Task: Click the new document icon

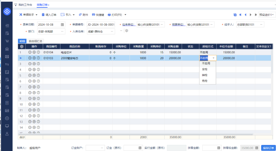Action: click(x=235, y=15)
